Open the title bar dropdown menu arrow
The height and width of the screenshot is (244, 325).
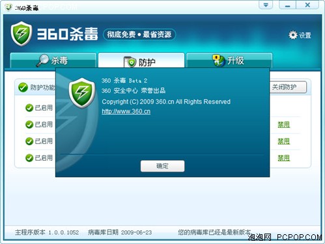click(x=266, y=5)
